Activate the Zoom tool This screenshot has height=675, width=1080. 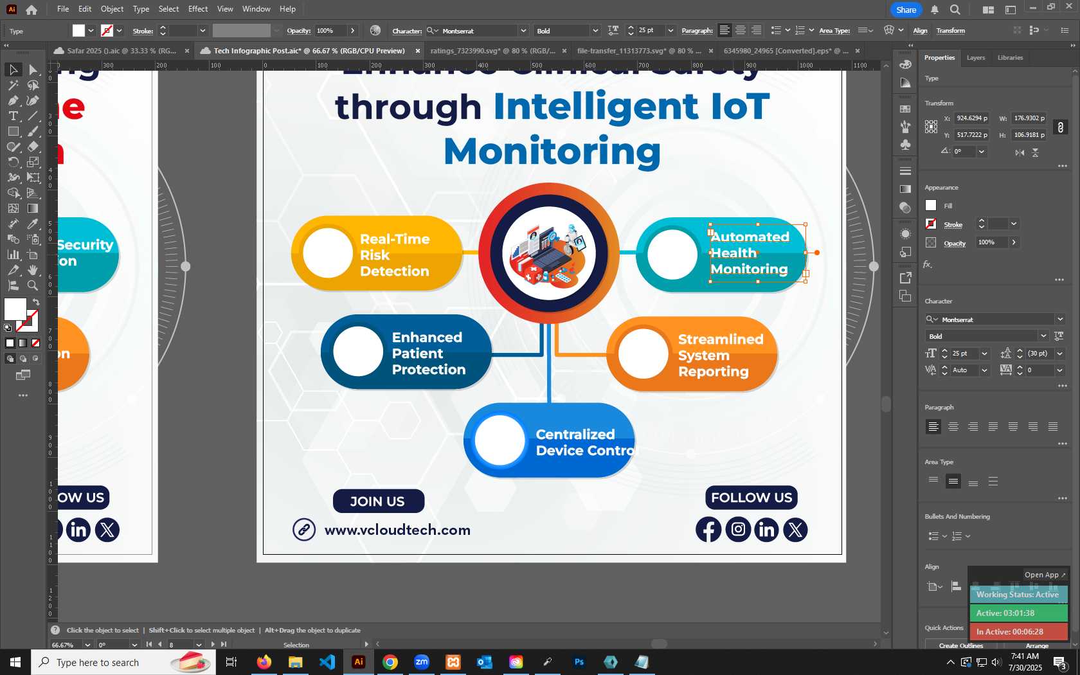[x=33, y=285]
